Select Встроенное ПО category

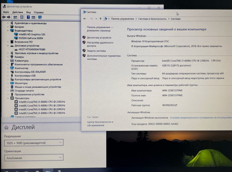click(x=23, y=42)
